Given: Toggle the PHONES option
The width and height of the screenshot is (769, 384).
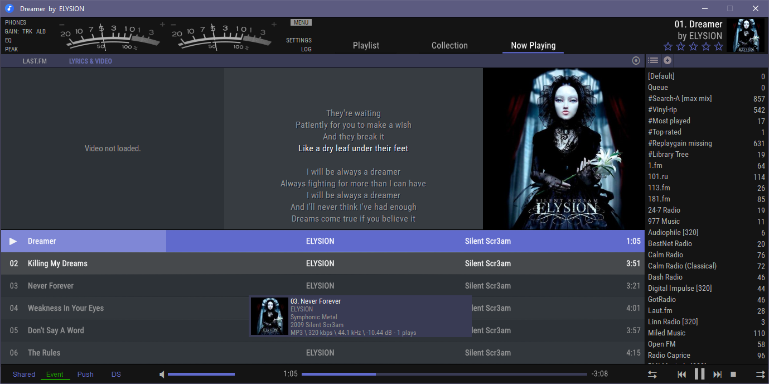Looking at the screenshot, I should pyautogui.click(x=16, y=23).
